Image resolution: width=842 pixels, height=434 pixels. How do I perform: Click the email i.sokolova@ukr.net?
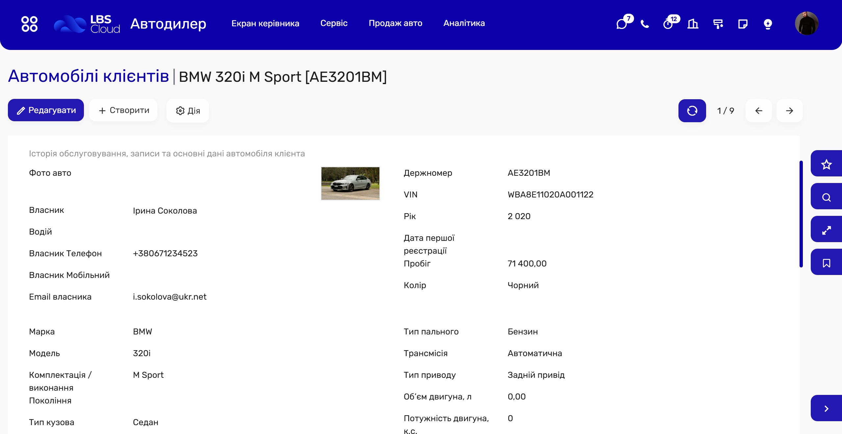(x=170, y=297)
